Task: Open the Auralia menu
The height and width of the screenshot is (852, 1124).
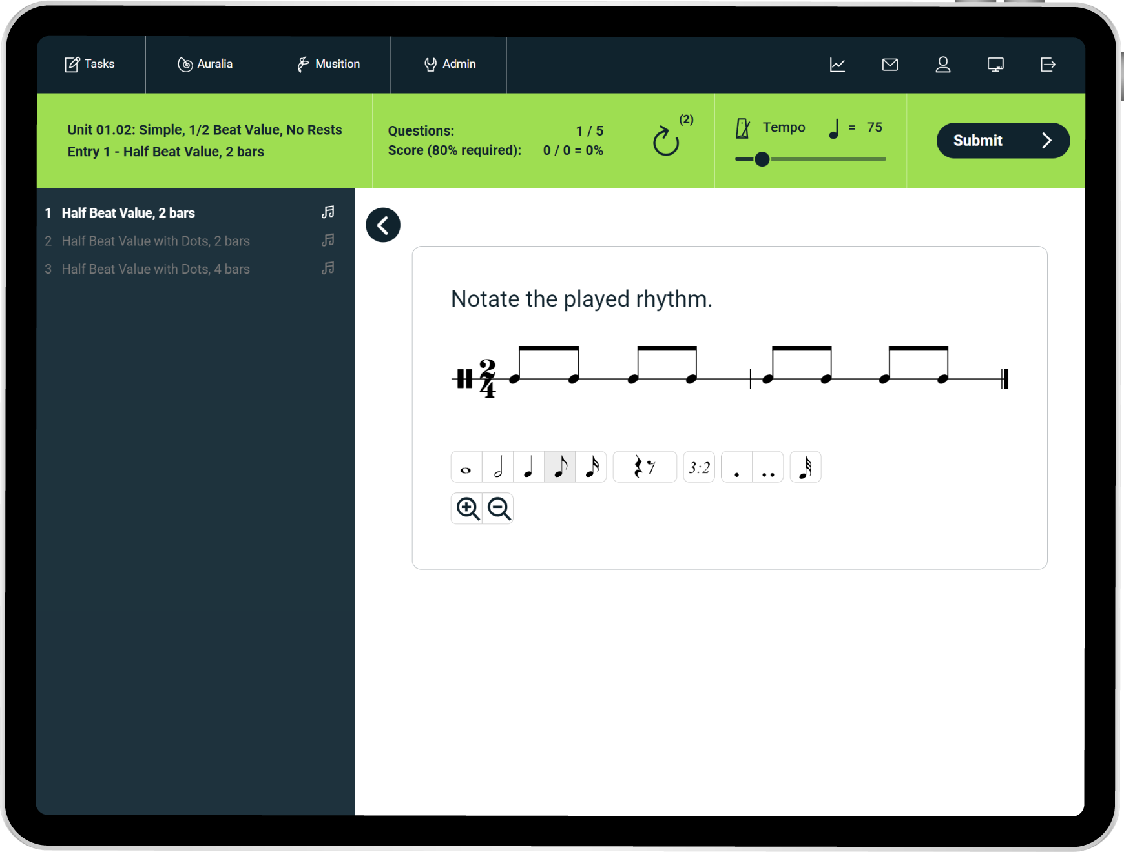Action: 205,65
